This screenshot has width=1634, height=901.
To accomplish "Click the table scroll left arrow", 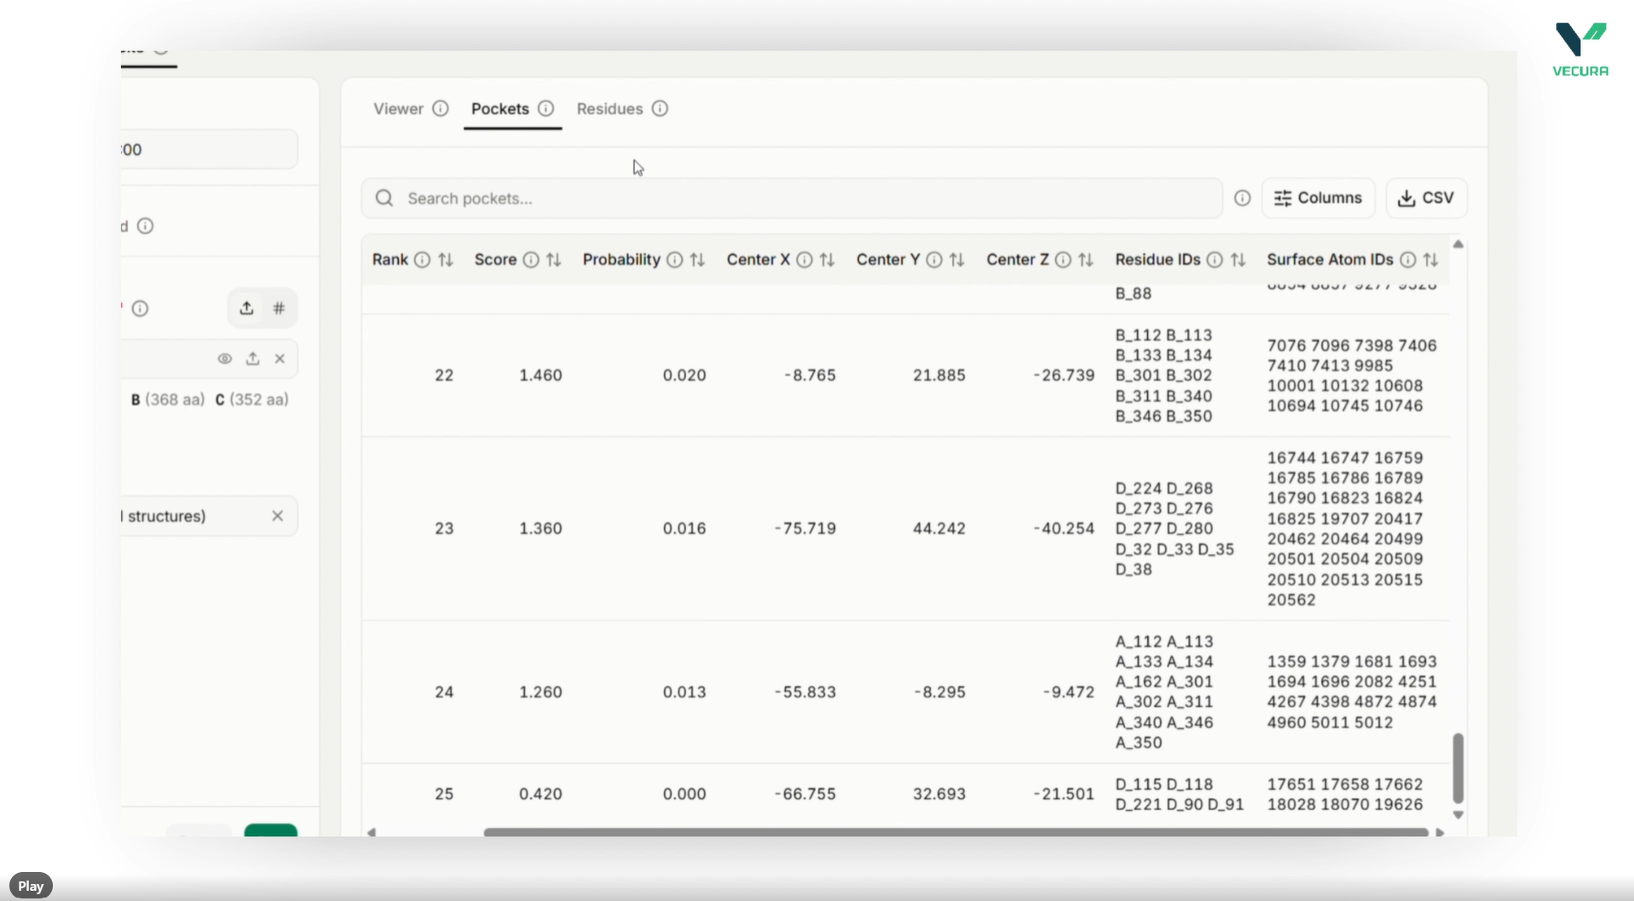I will coord(372,832).
